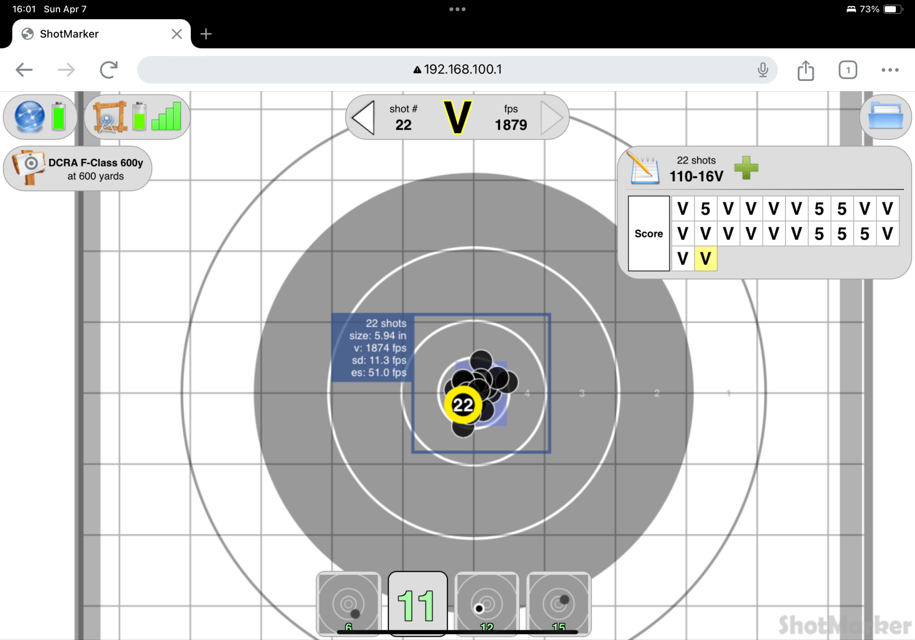
Task: Open target thumbnail number 12
Action: (487, 604)
